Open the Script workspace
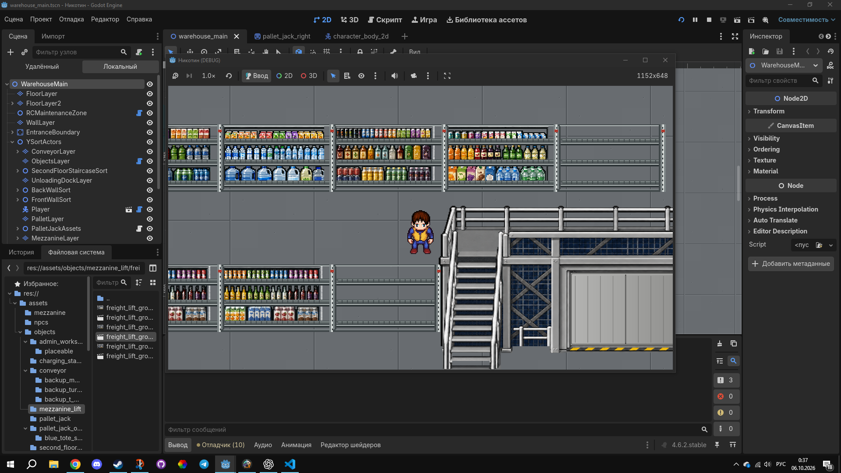Image resolution: width=841 pixels, height=473 pixels. [x=385, y=20]
